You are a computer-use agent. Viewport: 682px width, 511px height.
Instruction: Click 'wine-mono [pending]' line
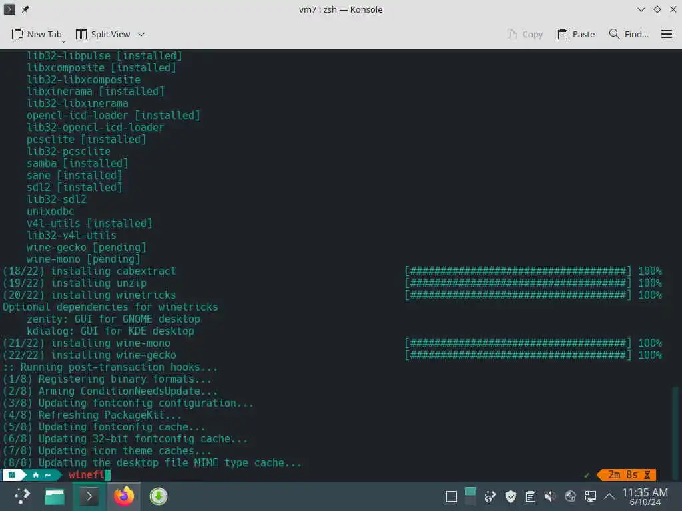(x=83, y=259)
